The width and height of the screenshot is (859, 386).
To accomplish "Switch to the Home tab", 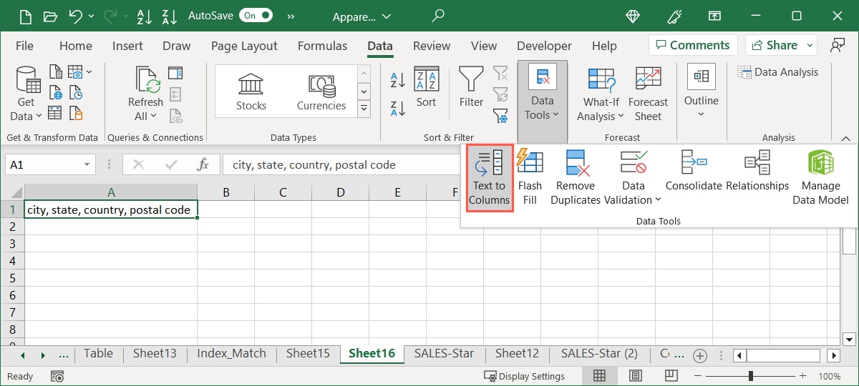I will [76, 46].
